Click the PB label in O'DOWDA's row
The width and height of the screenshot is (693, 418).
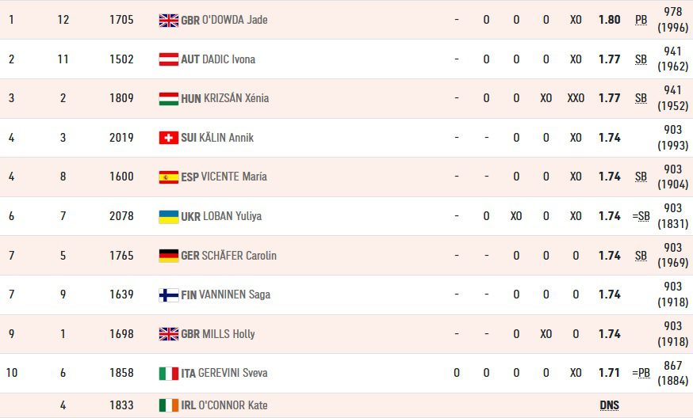click(x=641, y=21)
